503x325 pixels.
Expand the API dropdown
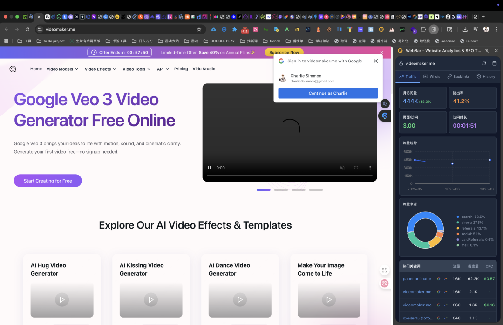pyautogui.click(x=163, y=69)
